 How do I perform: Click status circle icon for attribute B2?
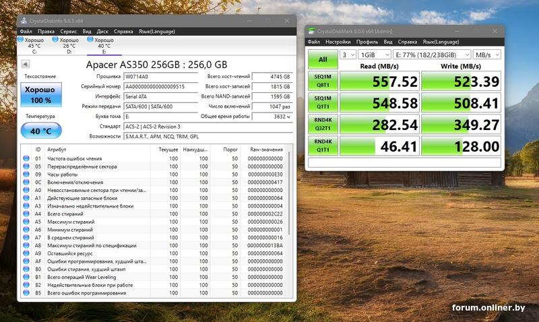point(26,285)
